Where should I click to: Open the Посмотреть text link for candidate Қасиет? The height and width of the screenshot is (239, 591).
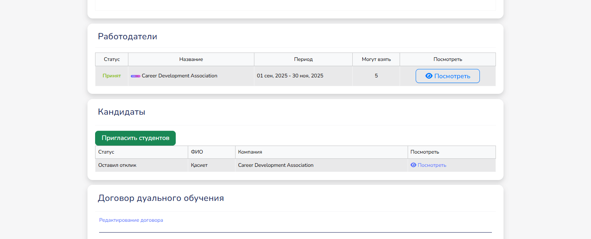(x=432, y=165)
